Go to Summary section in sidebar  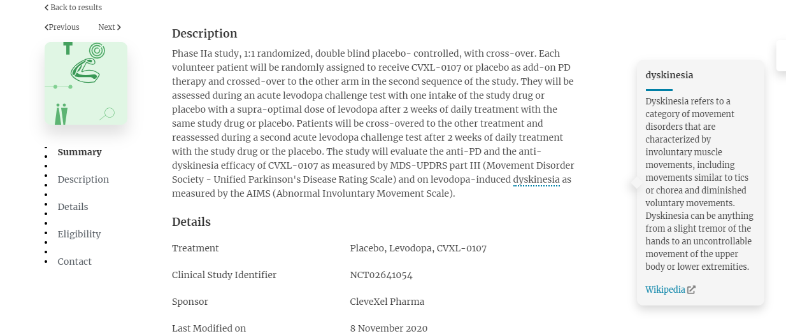[x=80, y=152]
